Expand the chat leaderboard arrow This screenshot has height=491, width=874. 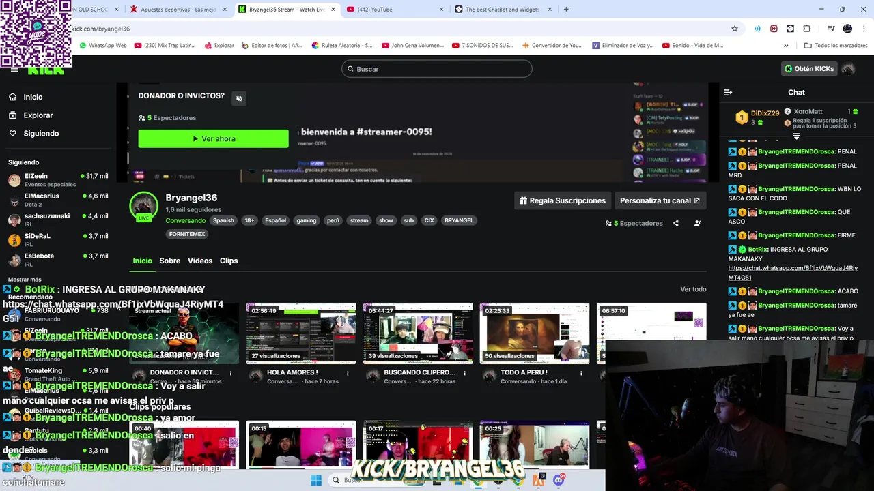[x=796, y=136]
